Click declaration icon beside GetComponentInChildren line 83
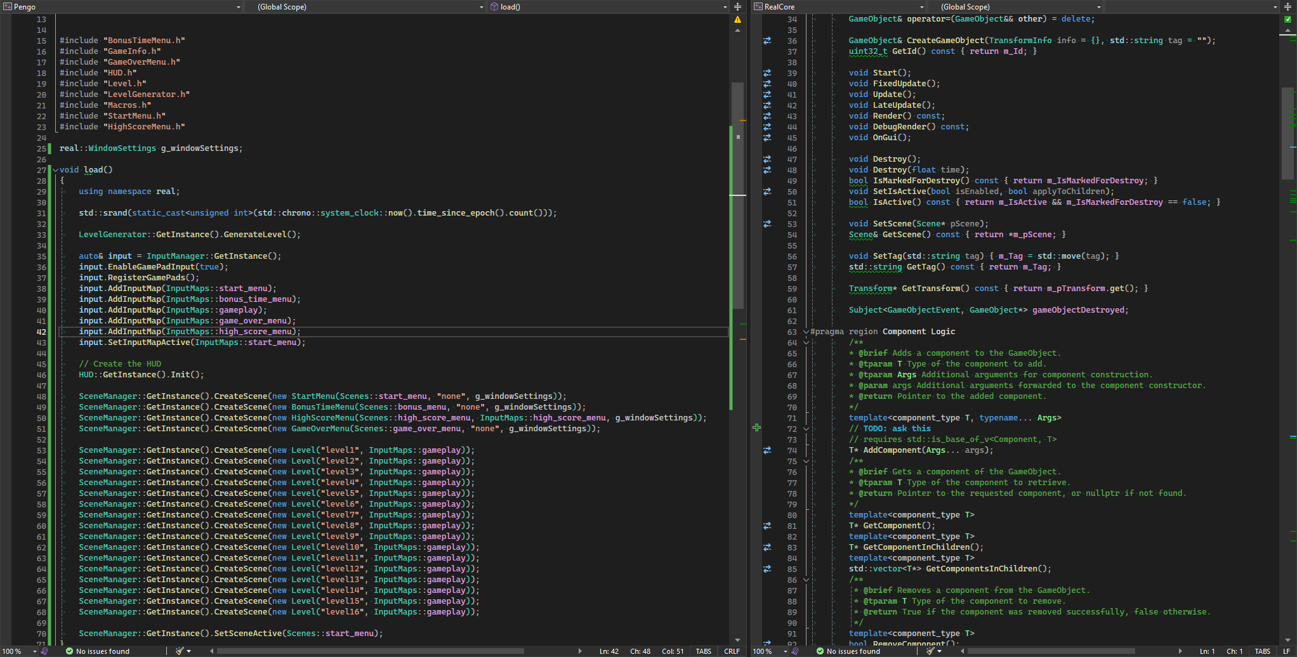 767,547
